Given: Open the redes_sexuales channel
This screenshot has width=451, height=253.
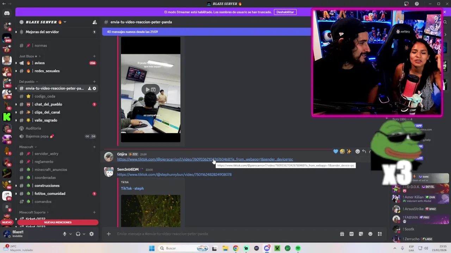Looking at the screenshot, I should pyautogui.click(x=57, y=71).
